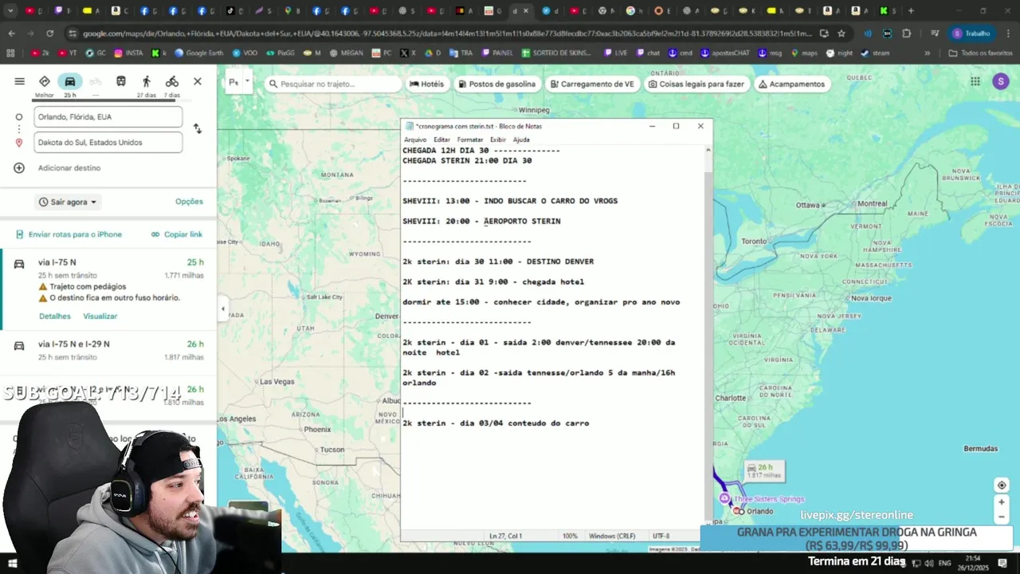Edit the Orlando, Flórida origin field
Screen dimensions: 1020x574
coord(108,117)
